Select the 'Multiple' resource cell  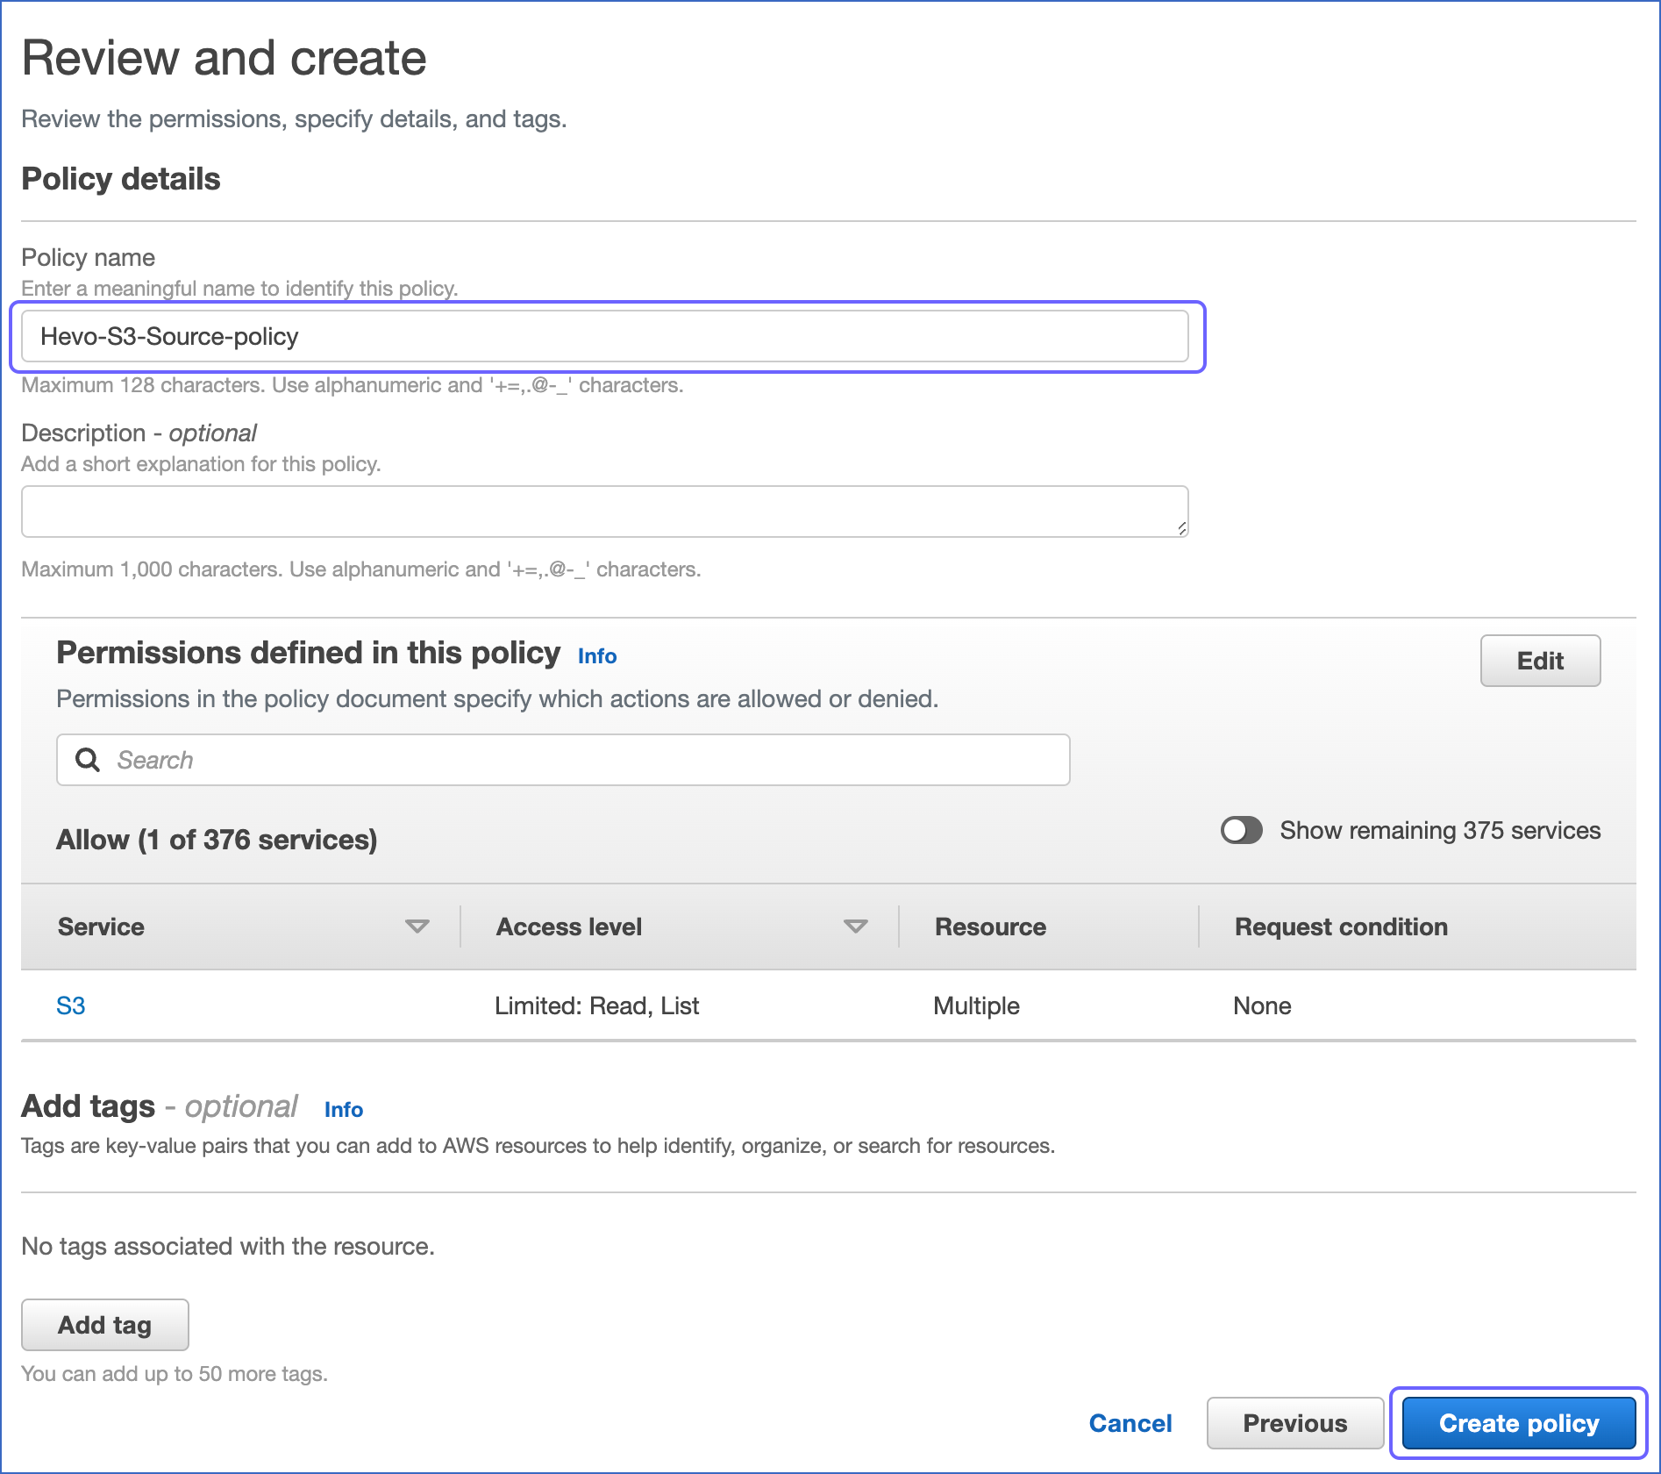tap(977, 1005)
